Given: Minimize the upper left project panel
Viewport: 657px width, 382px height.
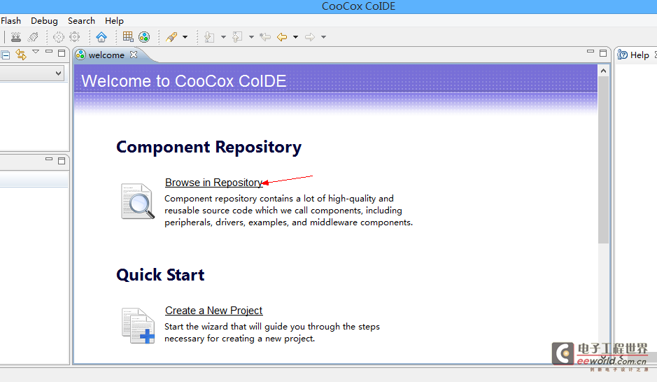Looking at the screenshot, I should pyautogui.click(x=49, y=52).
